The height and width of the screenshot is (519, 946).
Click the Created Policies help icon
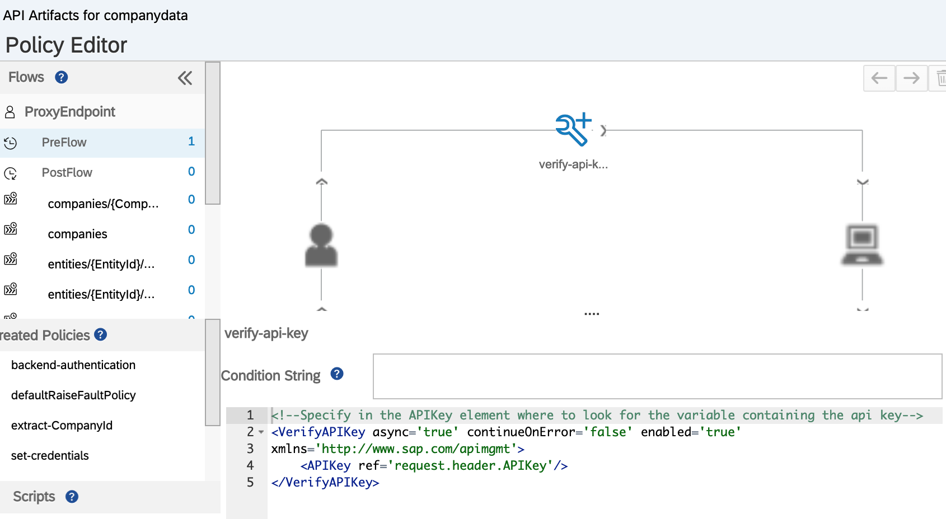pos(101,334)
